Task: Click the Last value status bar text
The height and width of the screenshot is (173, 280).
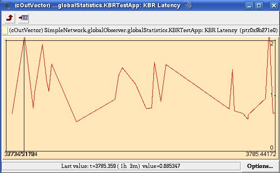Action: pos(121,166)
